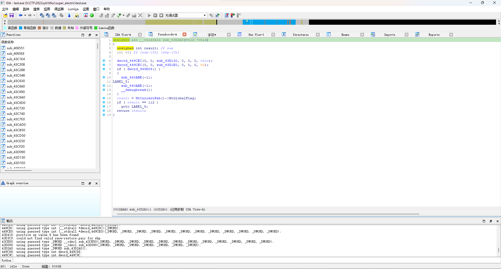The image size is (501, 269).
Task: Click the open file toolbar icon
Action: (x=5, y=15)
